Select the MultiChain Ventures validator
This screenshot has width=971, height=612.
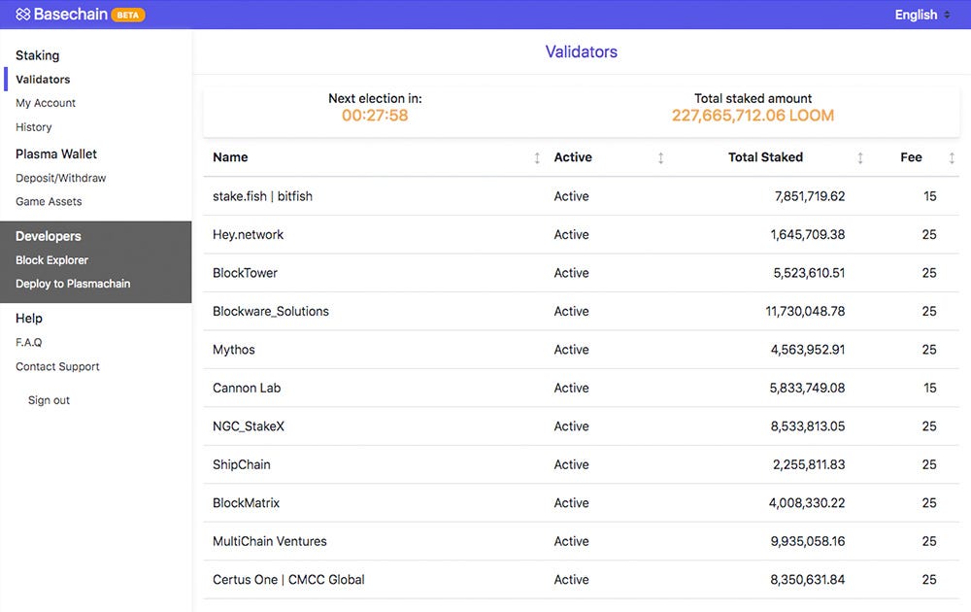269,542
